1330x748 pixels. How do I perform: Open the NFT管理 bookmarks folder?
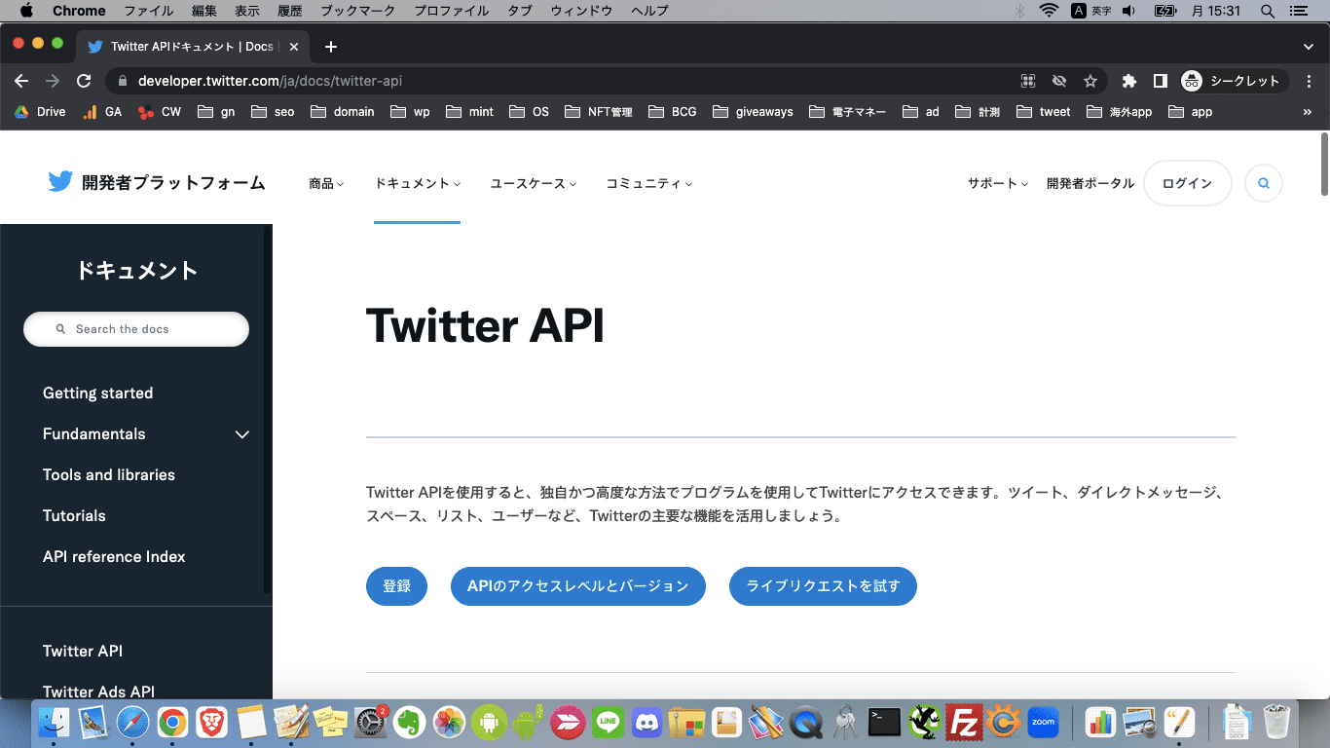(599, 112)
